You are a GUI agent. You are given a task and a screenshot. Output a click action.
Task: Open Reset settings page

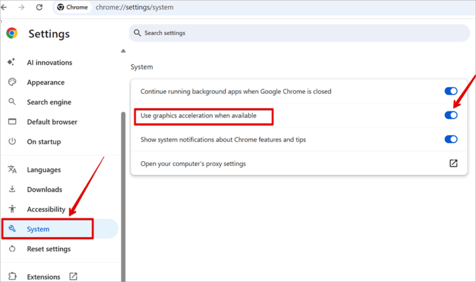coord(48,249)
